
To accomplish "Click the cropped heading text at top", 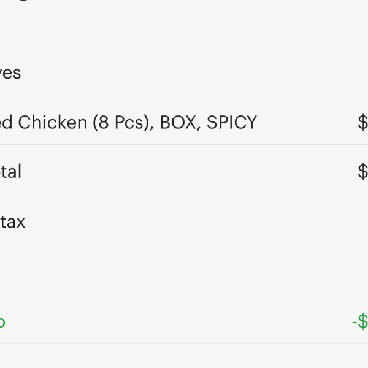I will pyautogui.click(x=23, y=1).
